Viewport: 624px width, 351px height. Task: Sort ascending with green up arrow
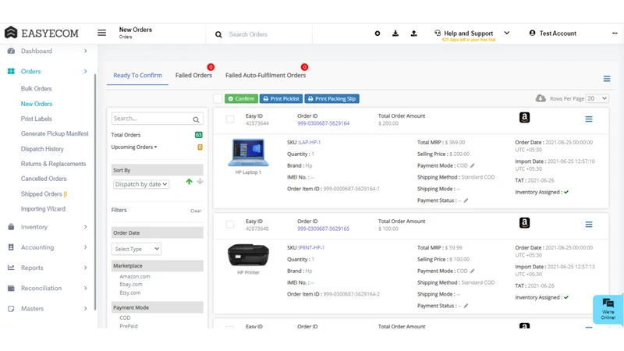[189, 182]
